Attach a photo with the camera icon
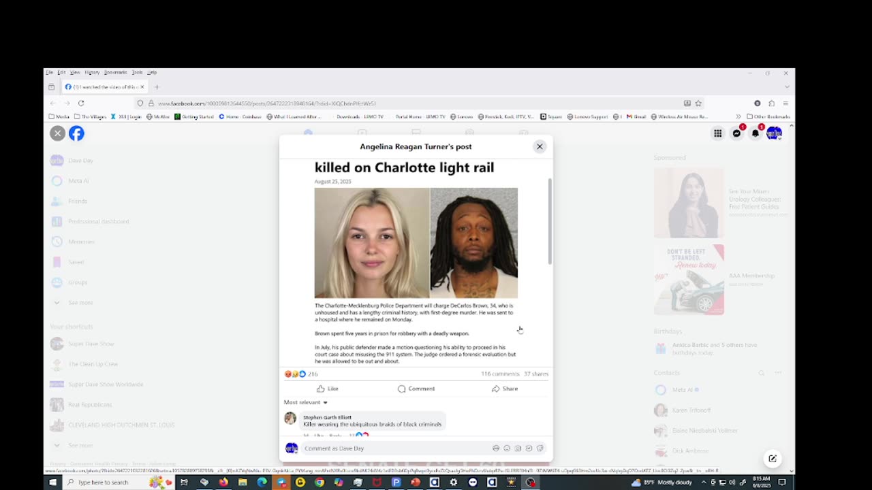The width and height of the screenshot is (872, 490). [x=518, y=448]
